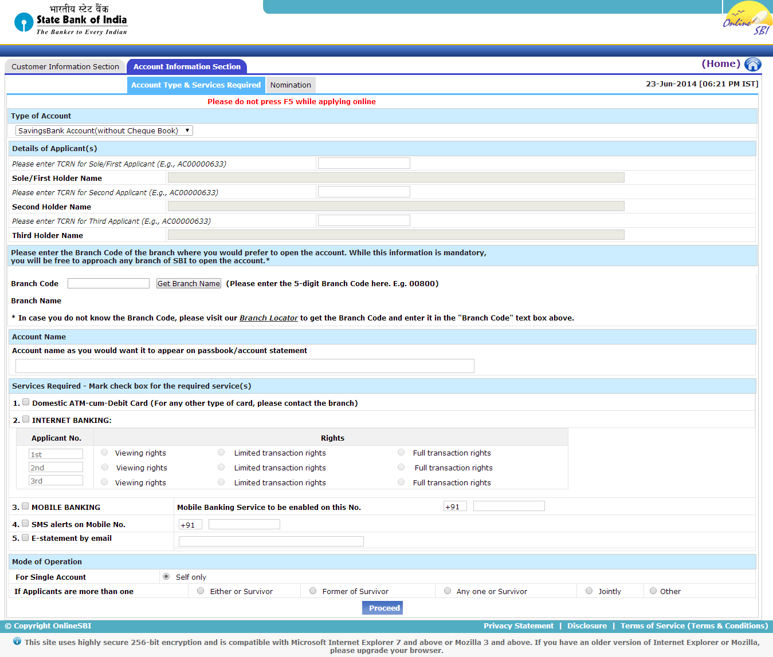This screenshot has width=773, height=657.
Task: Select Limited transaction rights for 1st applicant
Action: click(x=221, y=452)
